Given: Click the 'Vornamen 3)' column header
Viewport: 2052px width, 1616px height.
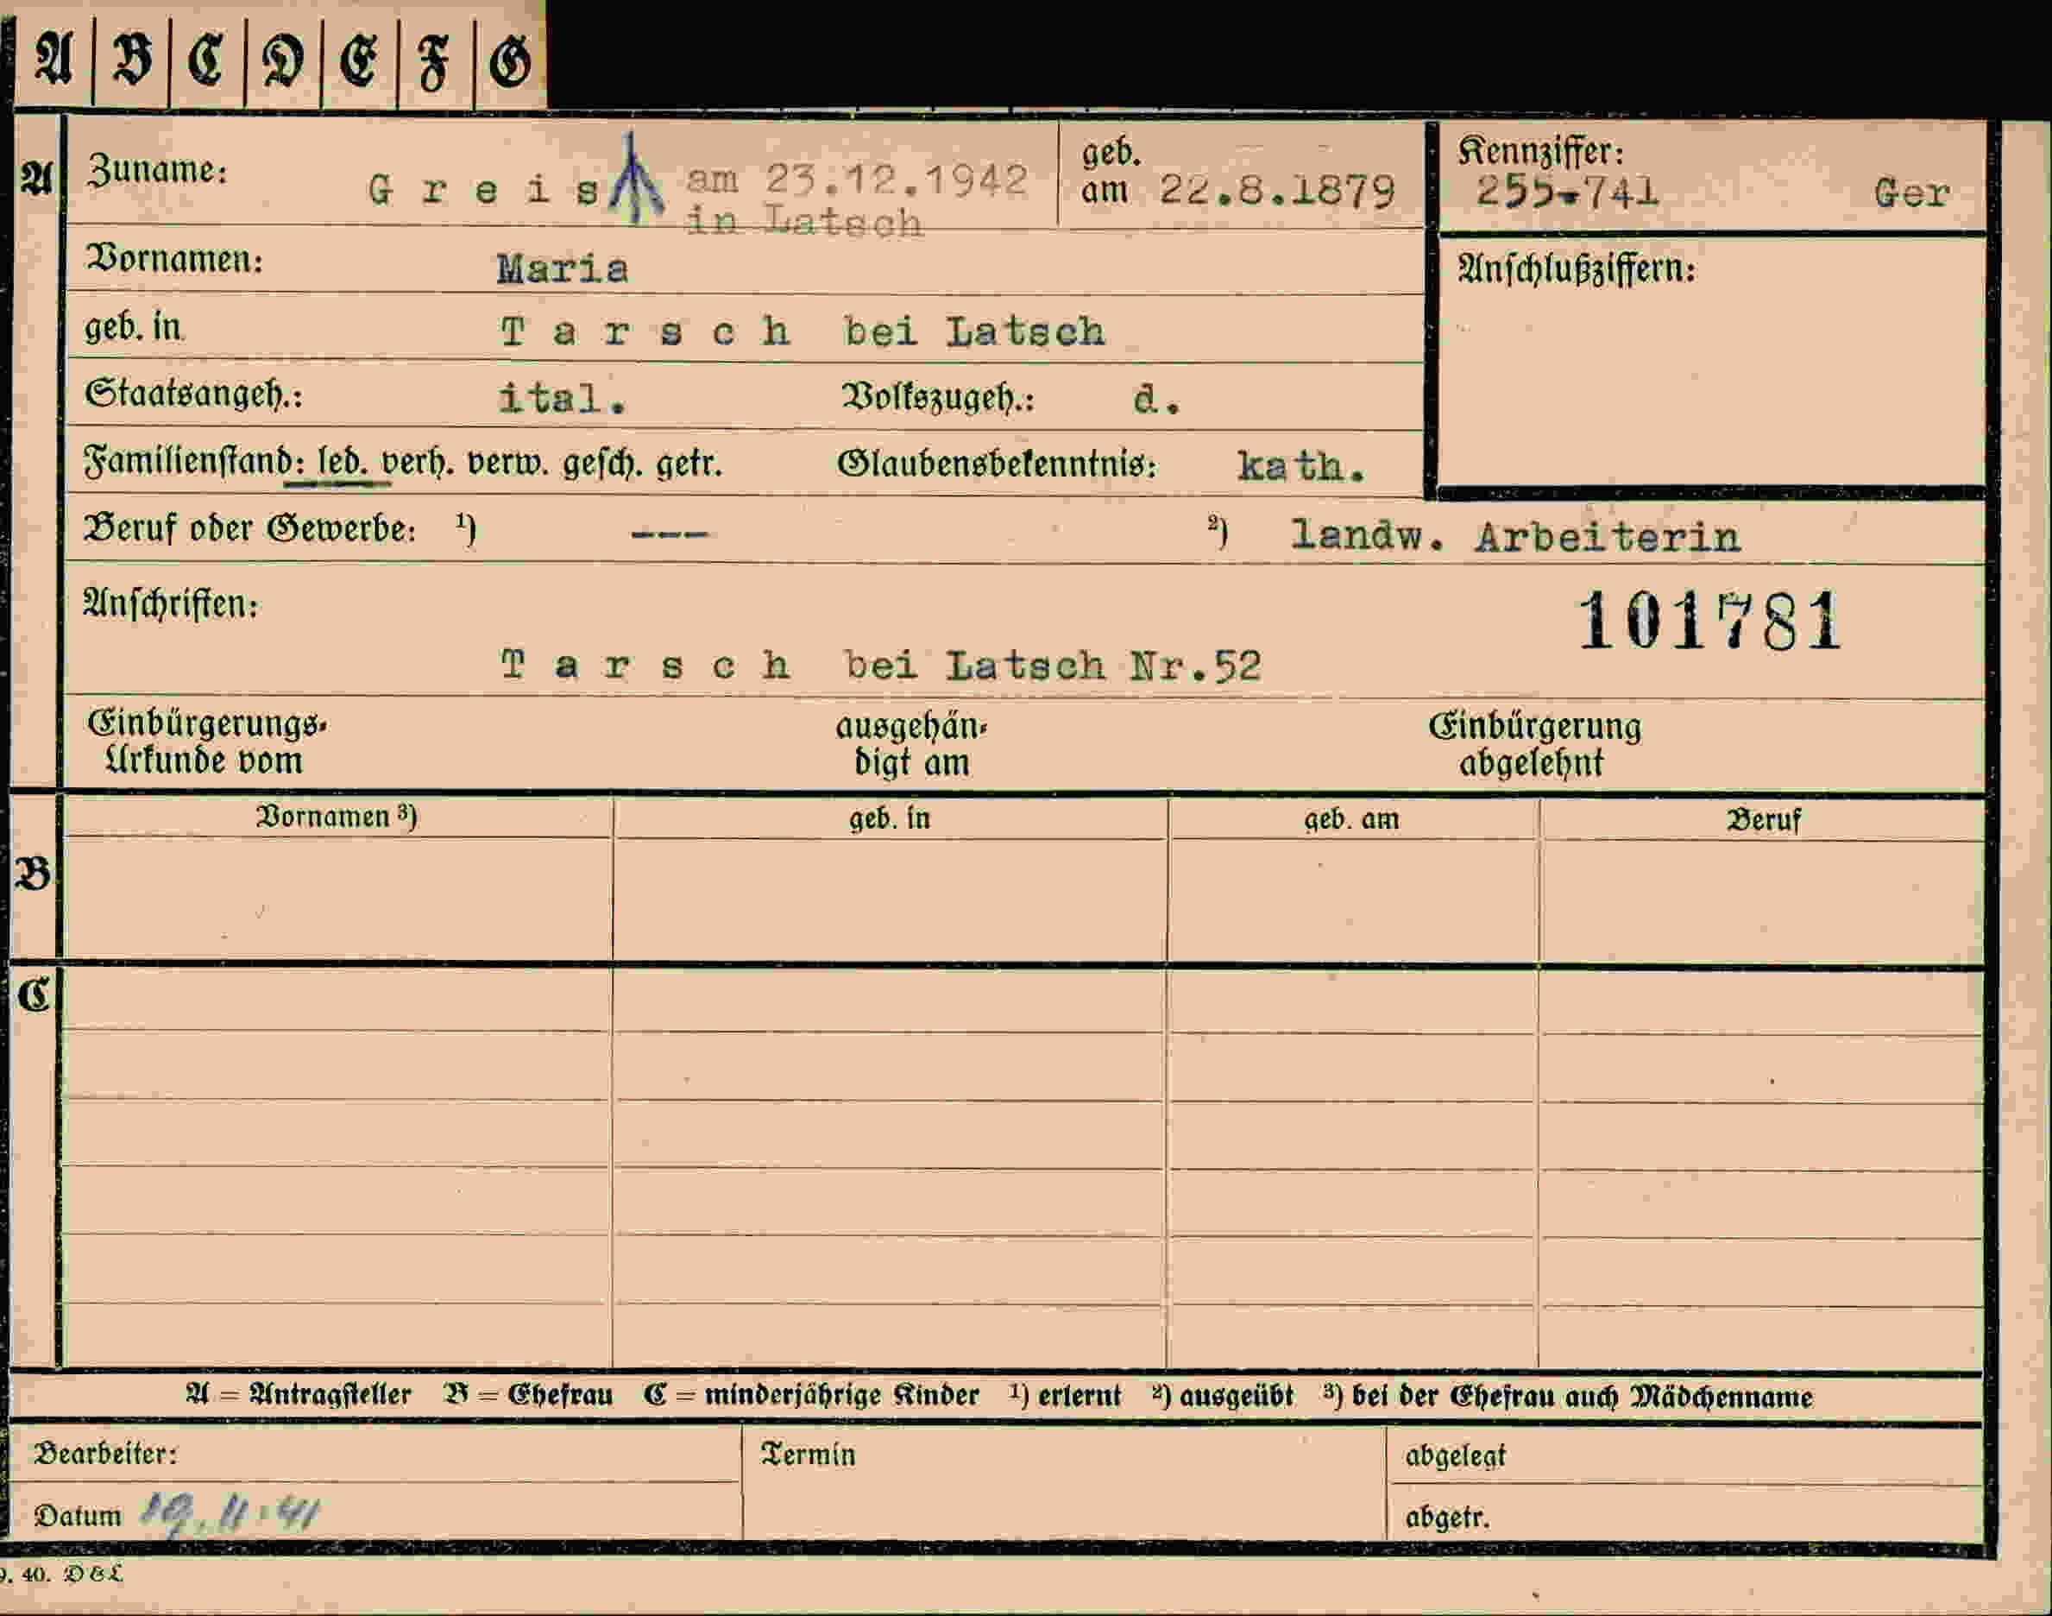Looking at the screenshot, I should pos(336,817).
